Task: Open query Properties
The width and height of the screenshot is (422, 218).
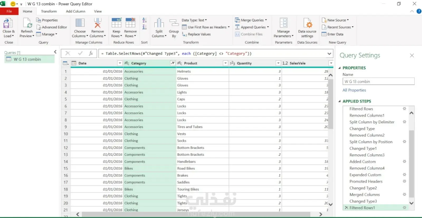Action: (x=47, y=20)
